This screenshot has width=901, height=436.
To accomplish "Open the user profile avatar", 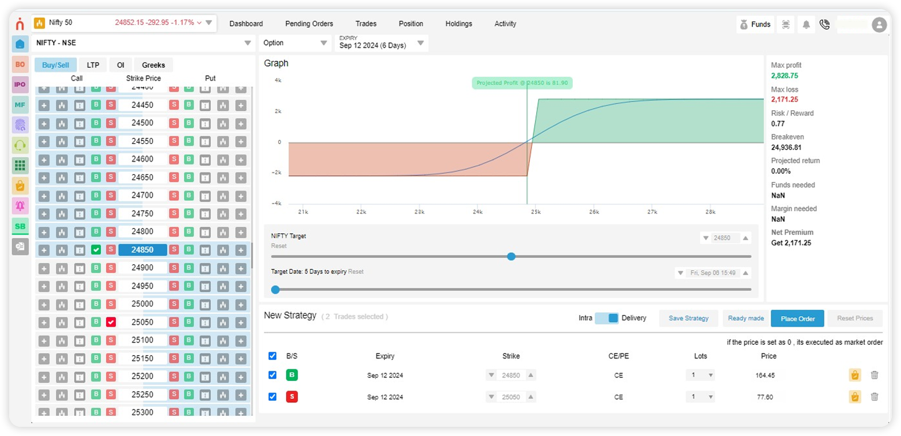I will coord(879,25).
